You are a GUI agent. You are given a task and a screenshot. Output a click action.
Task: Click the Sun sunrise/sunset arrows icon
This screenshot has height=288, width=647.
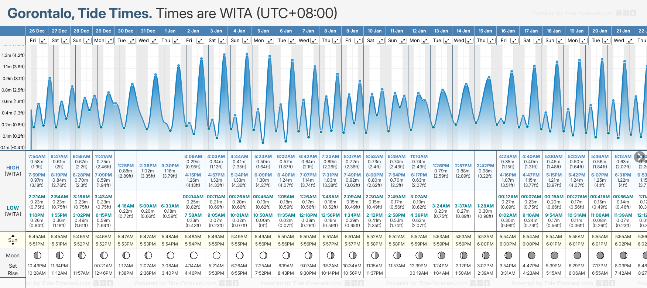13,240
